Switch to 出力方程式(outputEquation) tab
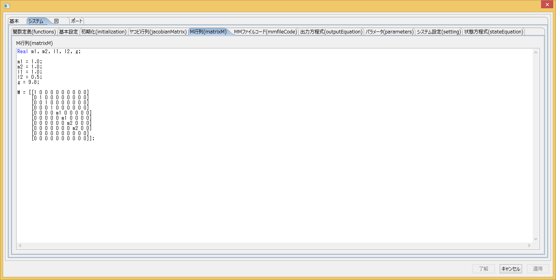The height and width of the screenshot is (280, 556). point(331,32)
